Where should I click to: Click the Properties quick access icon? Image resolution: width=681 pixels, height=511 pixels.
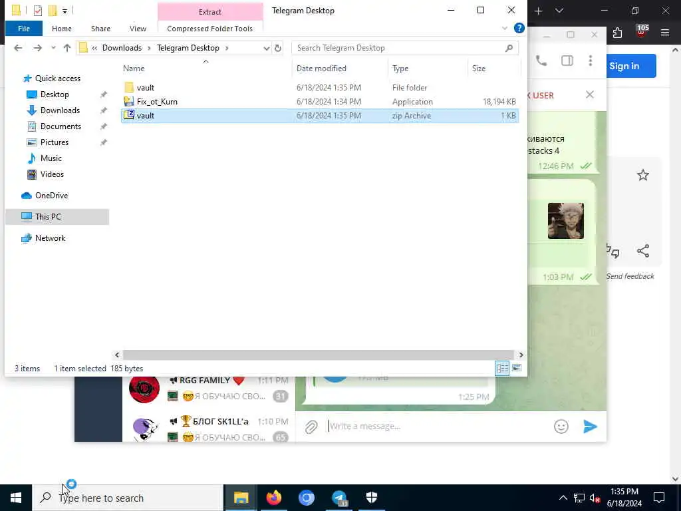38,11
